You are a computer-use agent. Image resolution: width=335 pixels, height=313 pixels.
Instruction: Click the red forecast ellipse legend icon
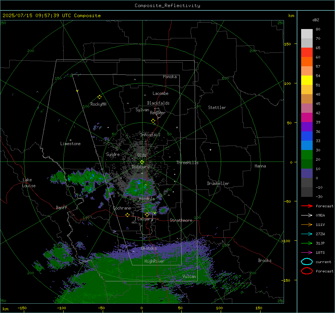(x=307, y=271)
